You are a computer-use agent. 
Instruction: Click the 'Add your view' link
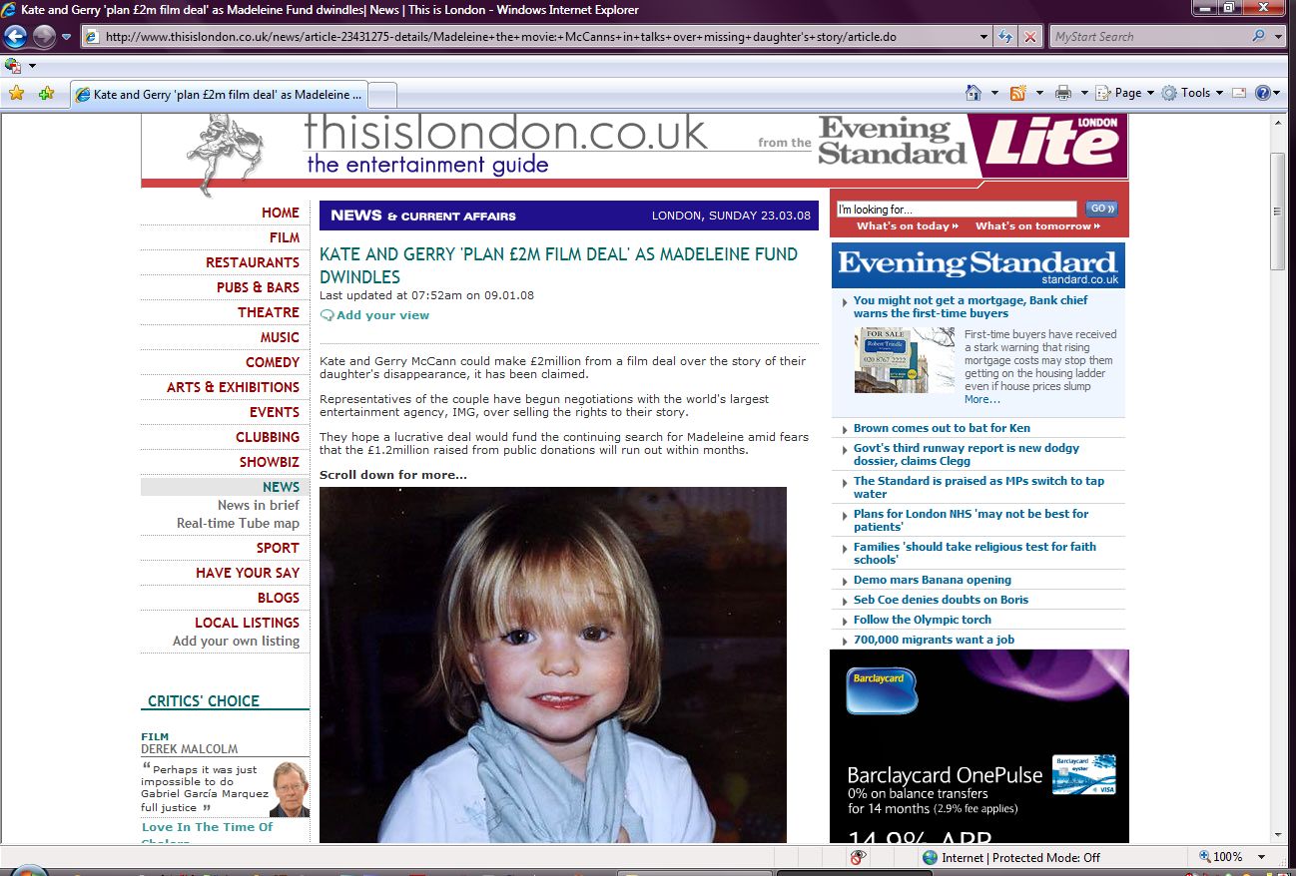point(382,315)
